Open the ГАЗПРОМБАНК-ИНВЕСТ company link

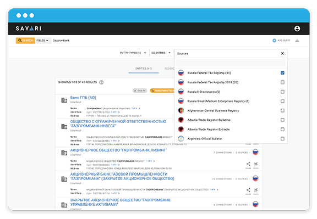[x=118, y=124]
